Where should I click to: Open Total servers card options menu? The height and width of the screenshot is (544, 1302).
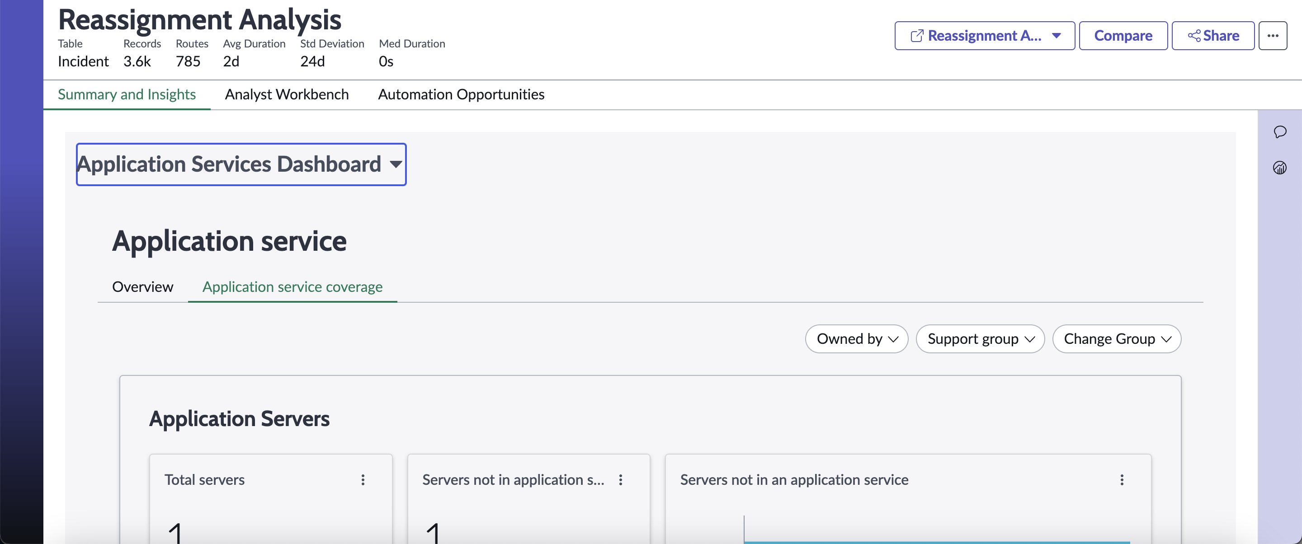pyautogui.click(x=363, y=480)
